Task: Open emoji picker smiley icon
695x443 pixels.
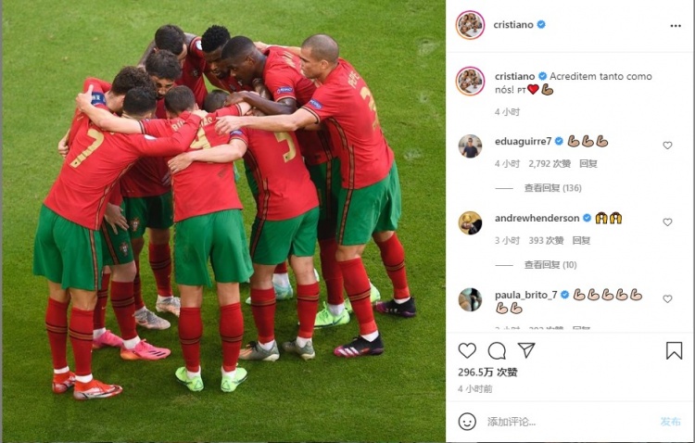Action: (x=467, y=422)
